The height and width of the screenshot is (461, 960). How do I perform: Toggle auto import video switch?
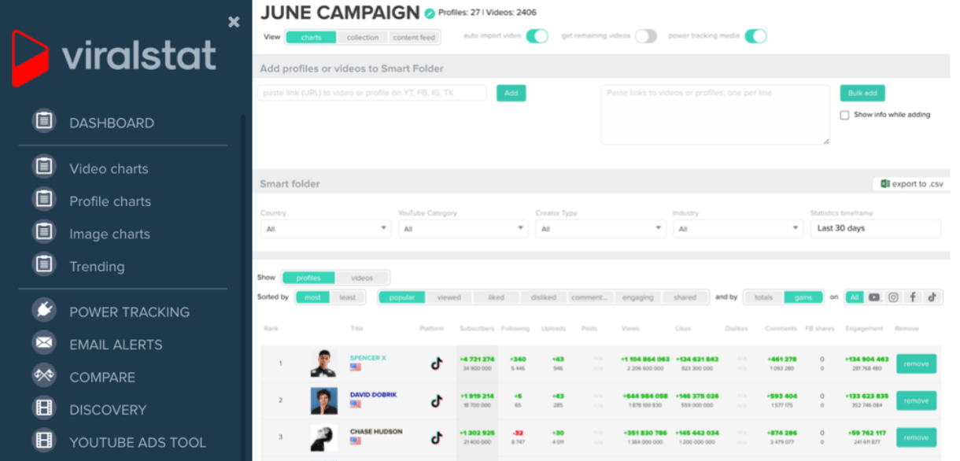click(x=537, y=36)
